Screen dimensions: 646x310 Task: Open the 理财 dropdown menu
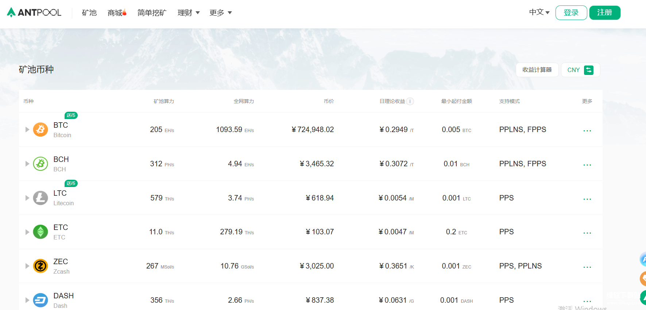click(188, 13)
